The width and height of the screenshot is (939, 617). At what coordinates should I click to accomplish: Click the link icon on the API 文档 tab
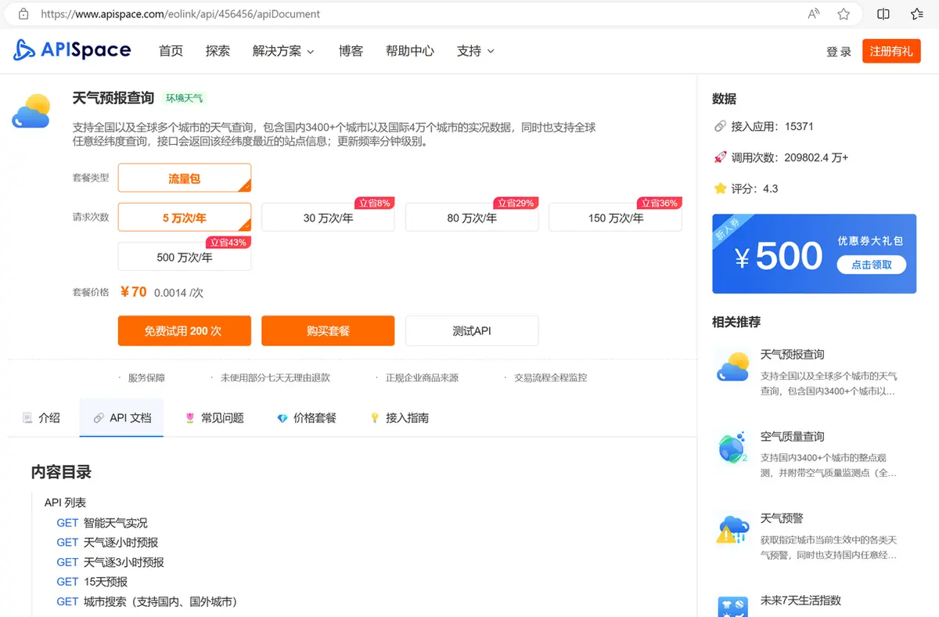point(99,418)
